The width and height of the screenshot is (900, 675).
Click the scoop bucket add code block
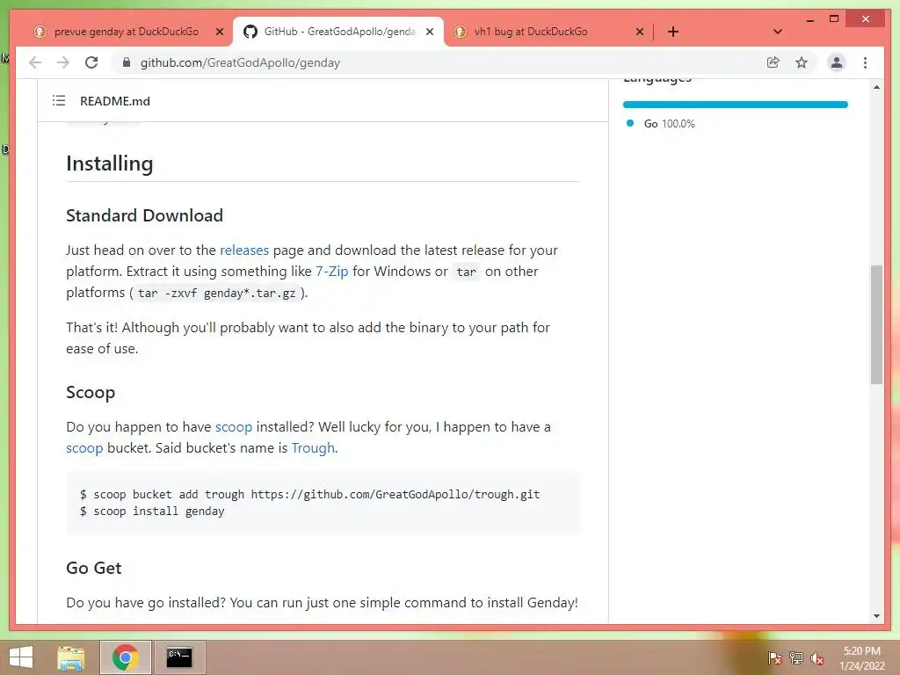(323, 503)
